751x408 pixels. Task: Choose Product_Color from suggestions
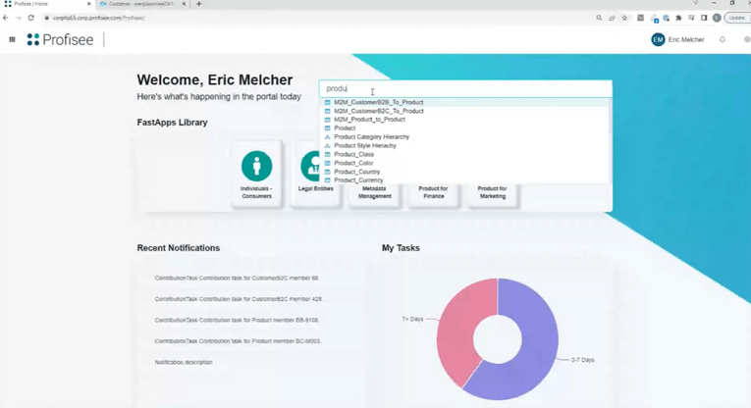[x=464, y=163]
